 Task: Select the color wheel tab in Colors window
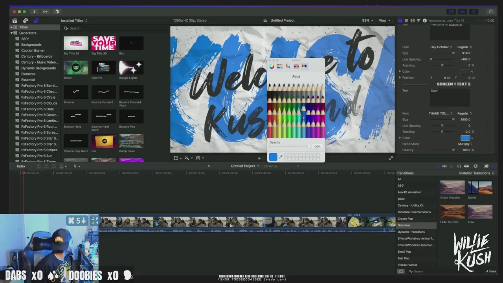pyautogui.click(x=272, y=66)
